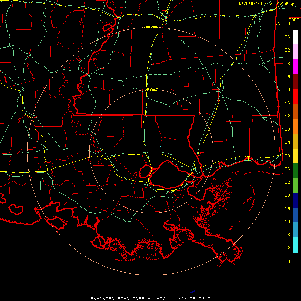Click the light green legend swatch
The width and height of the screenshot is (301, 301).
tap(295, 185)
